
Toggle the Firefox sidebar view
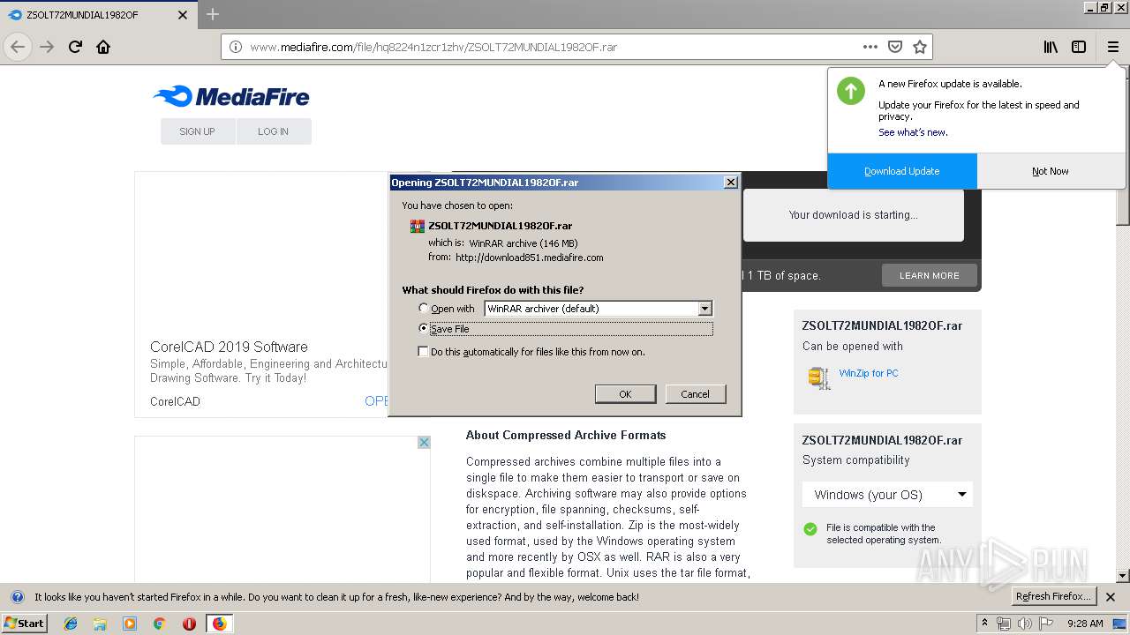(x=1079, y=47)
